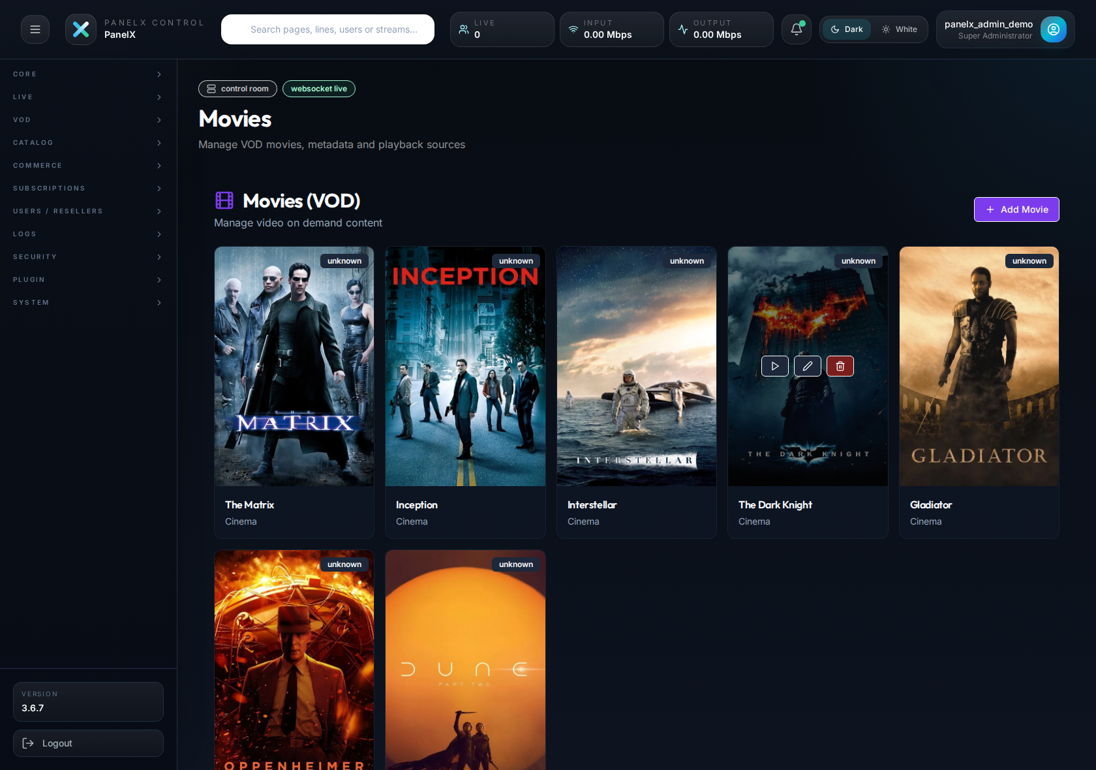Expand the USERS / RESELLERS section
1096x770 pixels.
pyautogui.click(x=88, y=211)
